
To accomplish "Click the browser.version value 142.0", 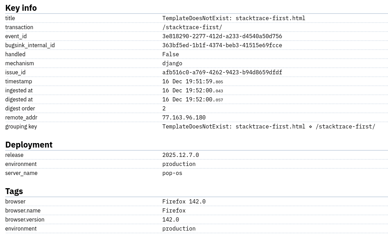I will click(x=171, y=219).
